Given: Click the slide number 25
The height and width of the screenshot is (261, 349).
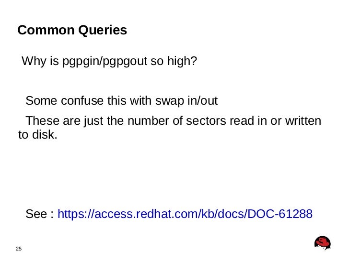Looking at the screenshot, I should pyautogui.click(x=19, y=249).
